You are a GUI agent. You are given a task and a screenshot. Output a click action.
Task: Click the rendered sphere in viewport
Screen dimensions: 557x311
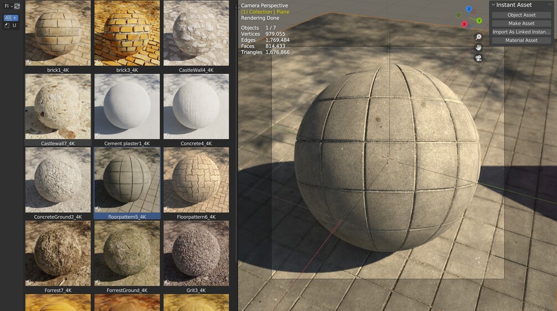coord(387,158)
